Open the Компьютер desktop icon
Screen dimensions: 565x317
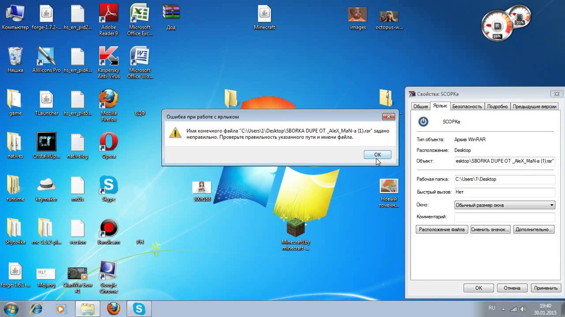[15, 18]
